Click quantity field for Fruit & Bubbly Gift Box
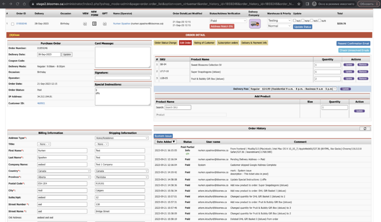 tap(327, 79)
